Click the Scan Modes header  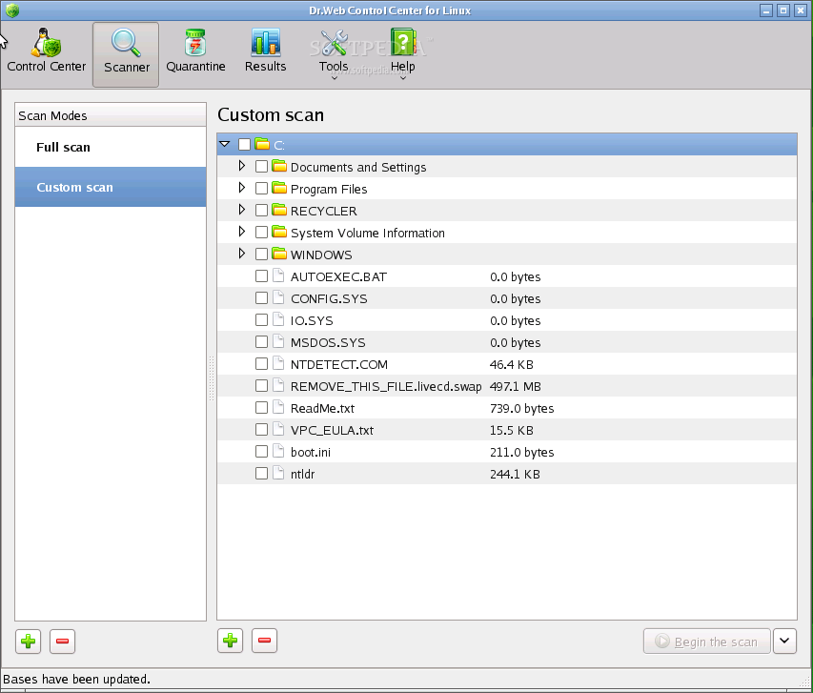coord(111,115)
